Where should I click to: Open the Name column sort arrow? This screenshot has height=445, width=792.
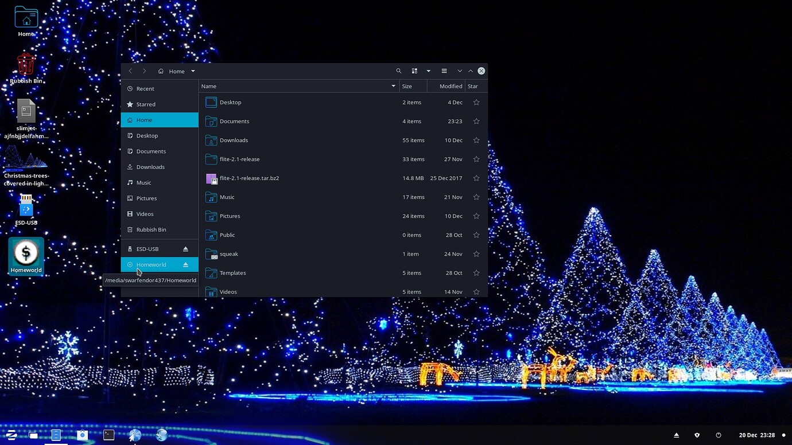tap(393, 86)
